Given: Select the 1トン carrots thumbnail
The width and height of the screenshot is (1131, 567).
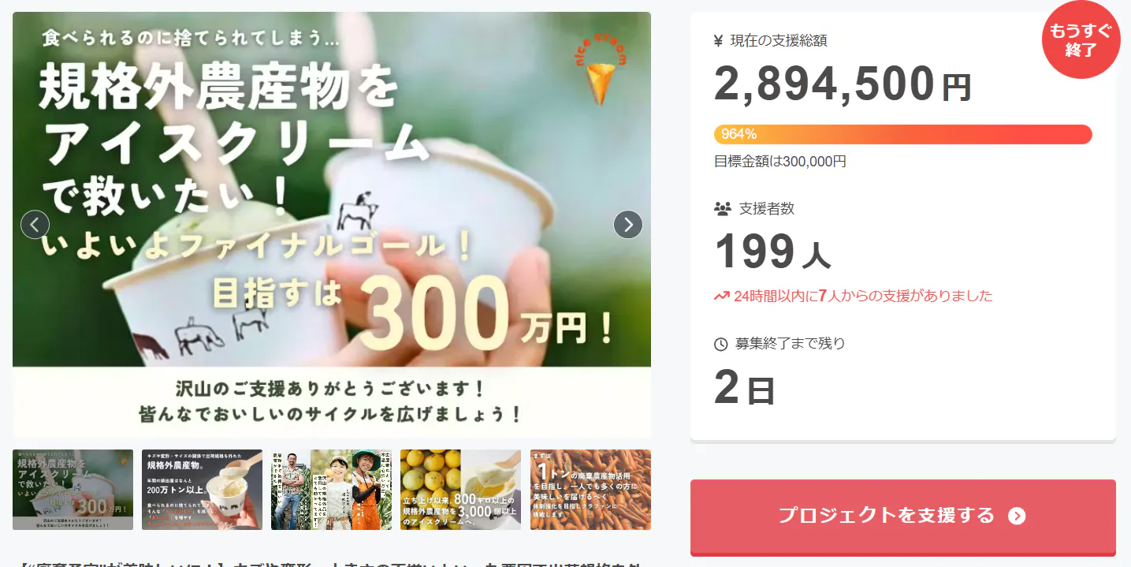Looking at the screenshot, I should [x=590, y=490].
